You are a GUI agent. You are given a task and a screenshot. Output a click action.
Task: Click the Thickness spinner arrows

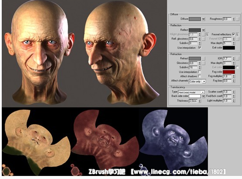[x=200, y=101]
